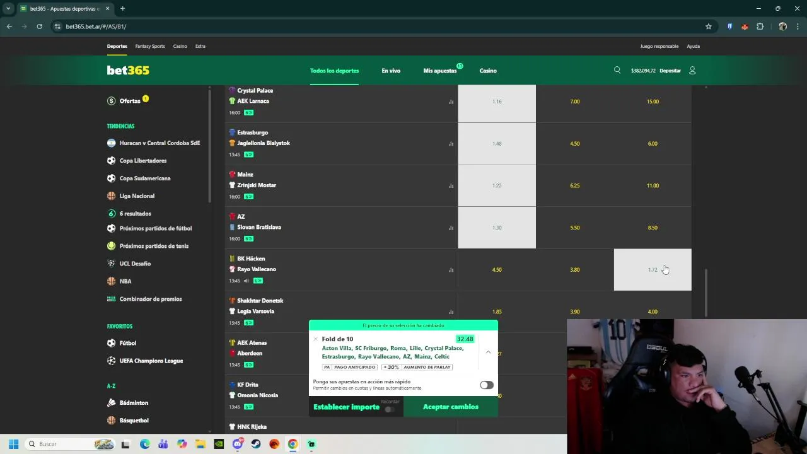The width and height of the screenshot is (807, 454).
Task: Open stats icon for Estrasburgo match
Action: [451, 144]
